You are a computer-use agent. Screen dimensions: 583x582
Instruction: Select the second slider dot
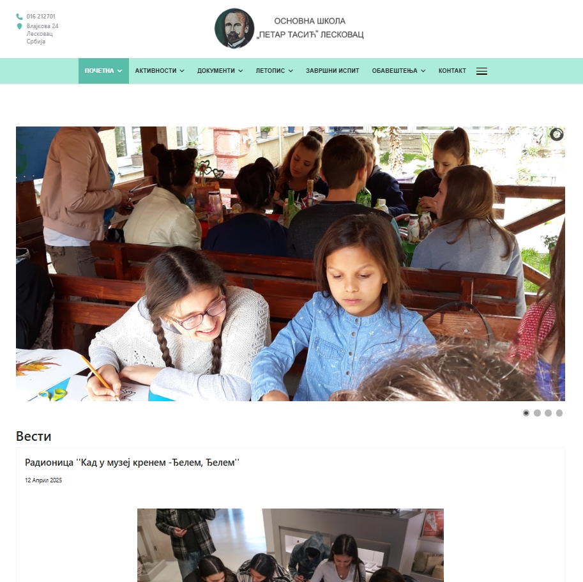[x=537, y=413]
